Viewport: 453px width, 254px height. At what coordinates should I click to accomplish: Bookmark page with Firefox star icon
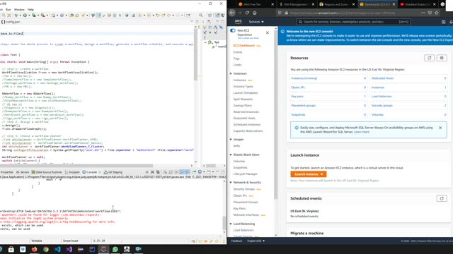437,13
